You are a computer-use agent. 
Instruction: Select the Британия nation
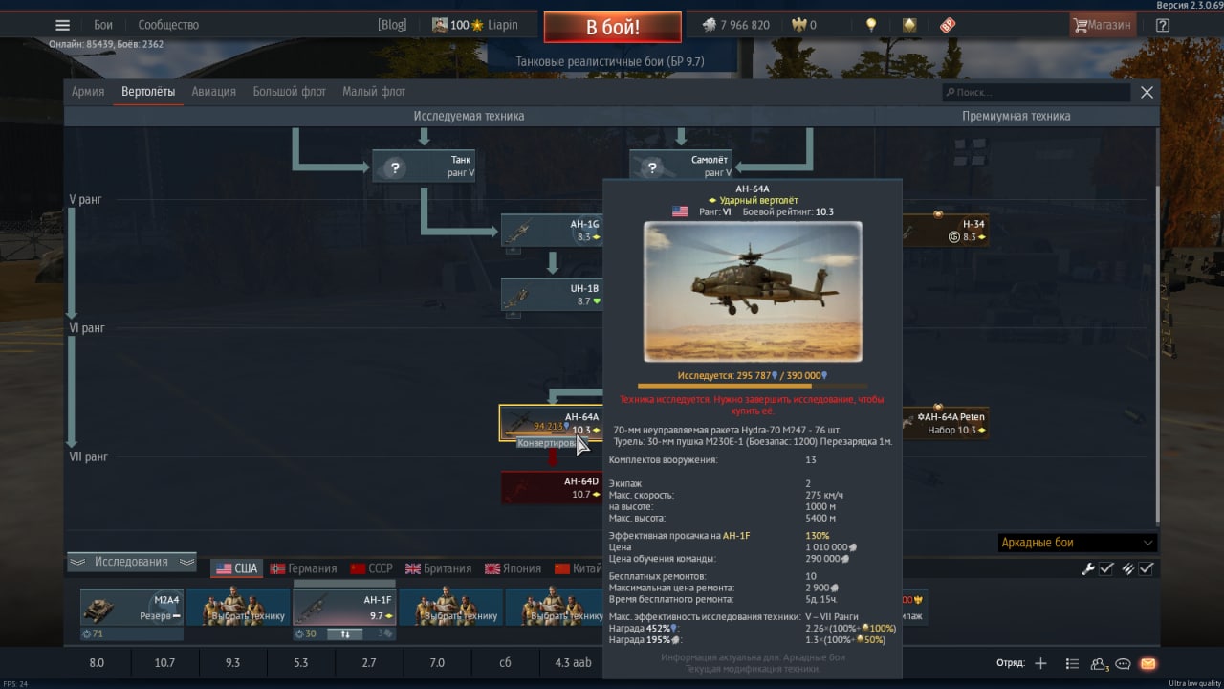coord(439,568)
